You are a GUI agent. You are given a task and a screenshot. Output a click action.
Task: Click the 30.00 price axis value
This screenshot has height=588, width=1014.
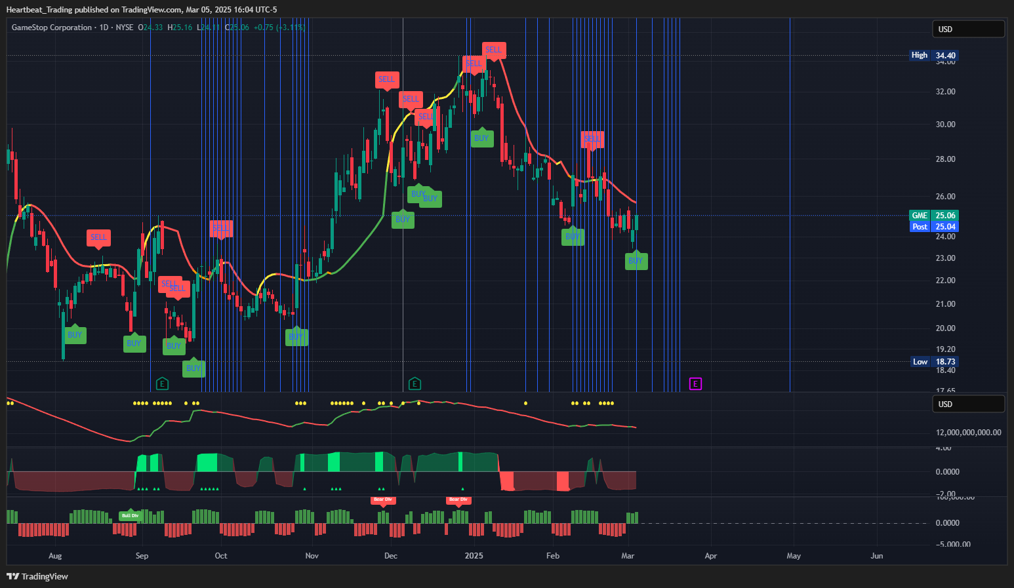click(x=946, y=125)
